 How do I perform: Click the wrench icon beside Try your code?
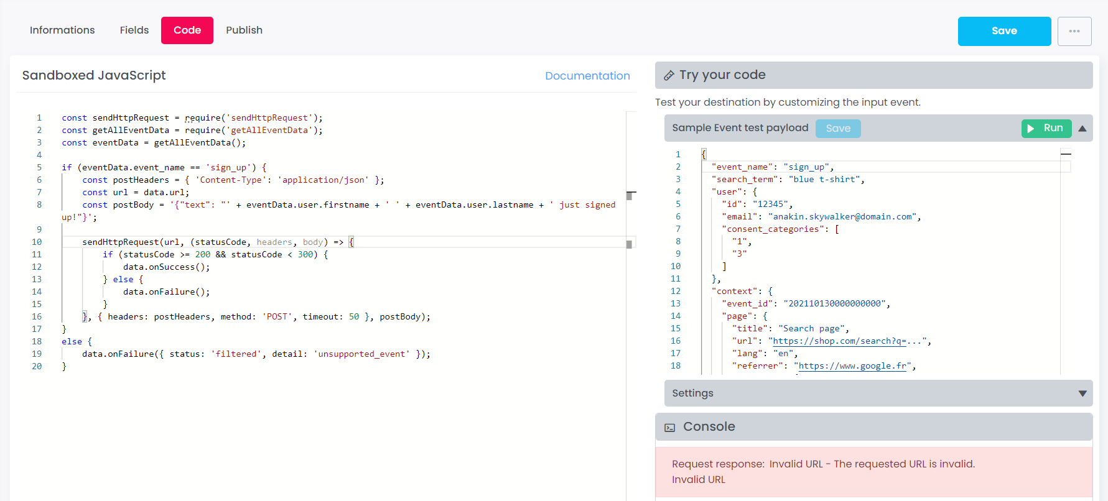[669, 75]
